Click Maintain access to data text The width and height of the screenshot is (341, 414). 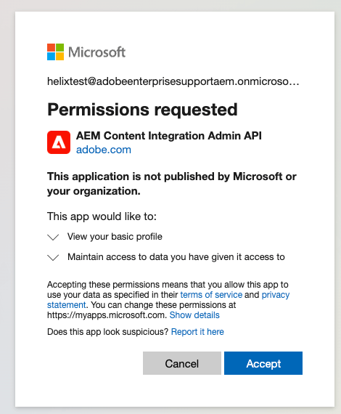[x=176, y=257]
